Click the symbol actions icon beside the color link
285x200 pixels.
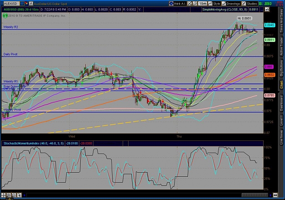(x=31, y=4)
